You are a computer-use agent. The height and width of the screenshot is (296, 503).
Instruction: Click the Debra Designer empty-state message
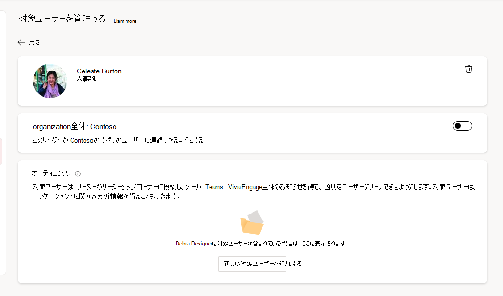pos(262,244)
